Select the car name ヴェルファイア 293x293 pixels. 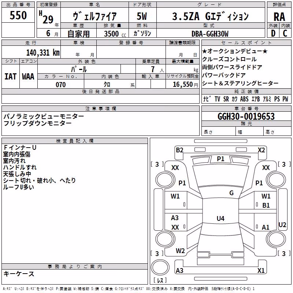(94, 16)
